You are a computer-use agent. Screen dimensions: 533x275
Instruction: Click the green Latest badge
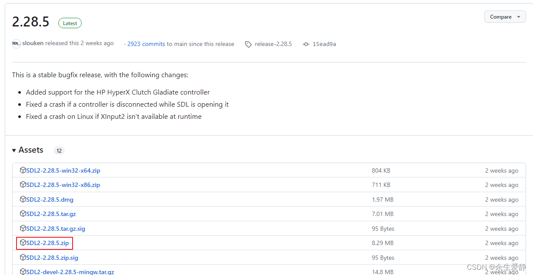pos(70,23)
